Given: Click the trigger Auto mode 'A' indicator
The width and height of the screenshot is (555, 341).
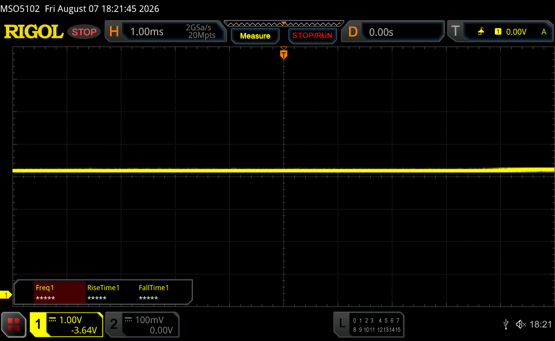Looking at the screenshot, I should (544, 32).
